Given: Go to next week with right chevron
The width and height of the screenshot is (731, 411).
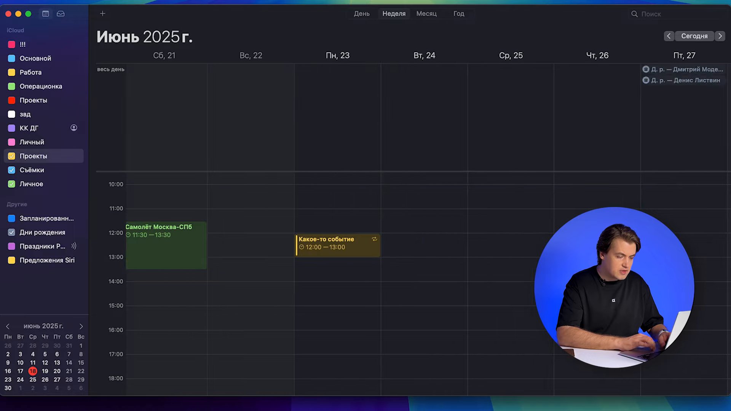Looking at the screenshot, I should (x=720, y=36).
